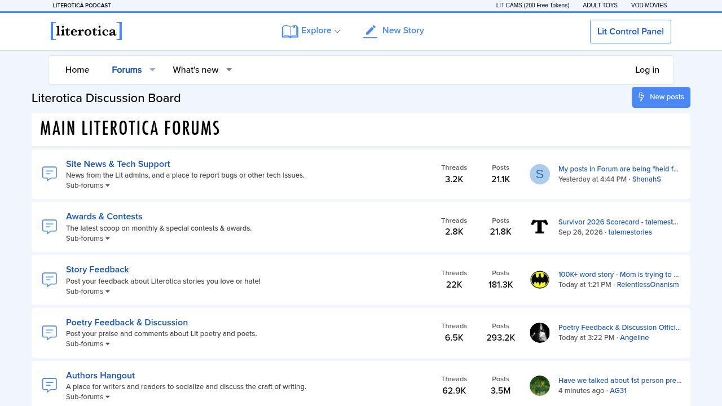The image size is (722, 406).
Task: Open ShanahS's avatar with letter S
Action: coord(540,174)
